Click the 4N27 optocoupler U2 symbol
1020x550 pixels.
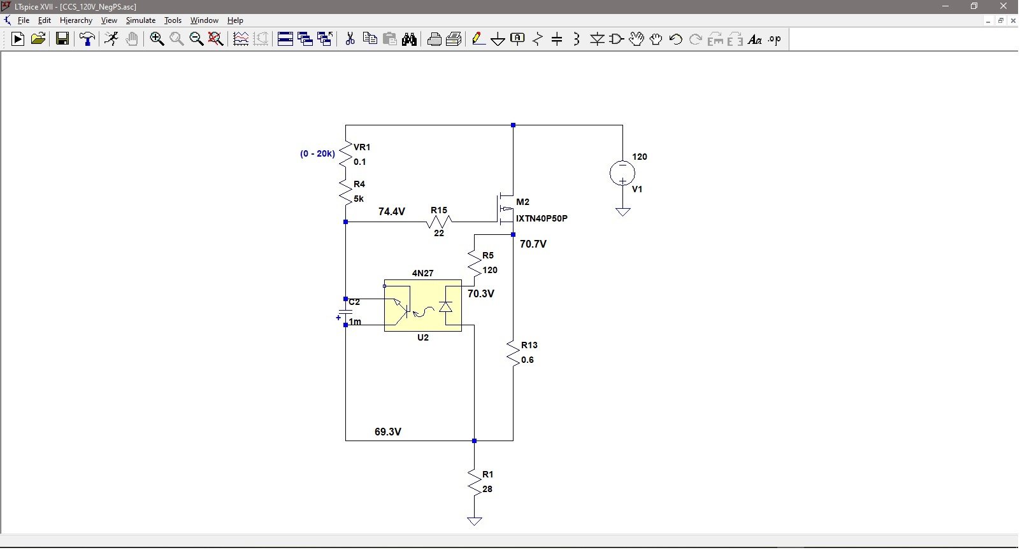423,306
